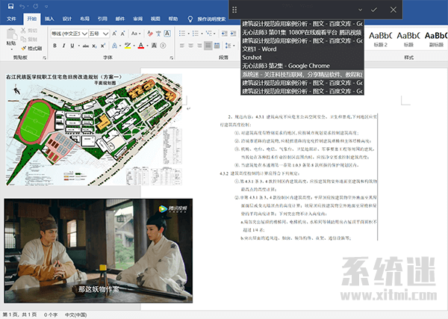Clear all formatting from the selection
448x319 pixels.
coord(150,34)
